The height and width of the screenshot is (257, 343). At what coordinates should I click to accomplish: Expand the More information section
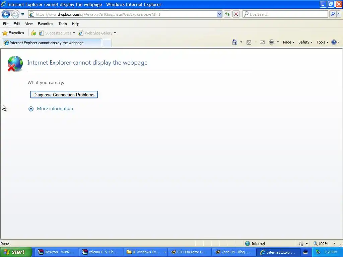pyautogui.click(x=31, y=109)
